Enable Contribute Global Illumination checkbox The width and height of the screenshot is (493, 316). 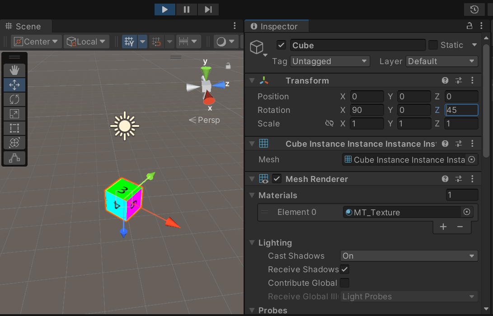[x=345, y=283]
